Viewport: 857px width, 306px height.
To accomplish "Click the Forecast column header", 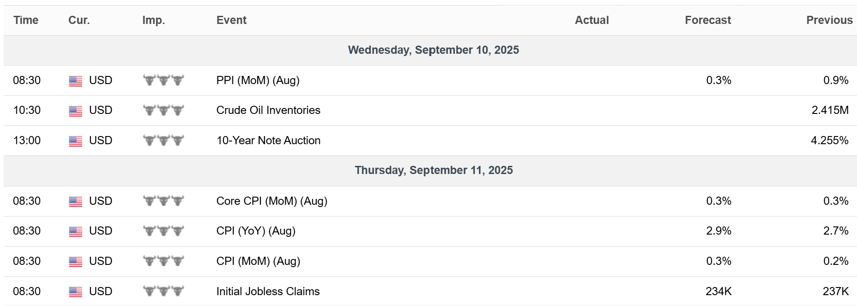I will [707, 20].
